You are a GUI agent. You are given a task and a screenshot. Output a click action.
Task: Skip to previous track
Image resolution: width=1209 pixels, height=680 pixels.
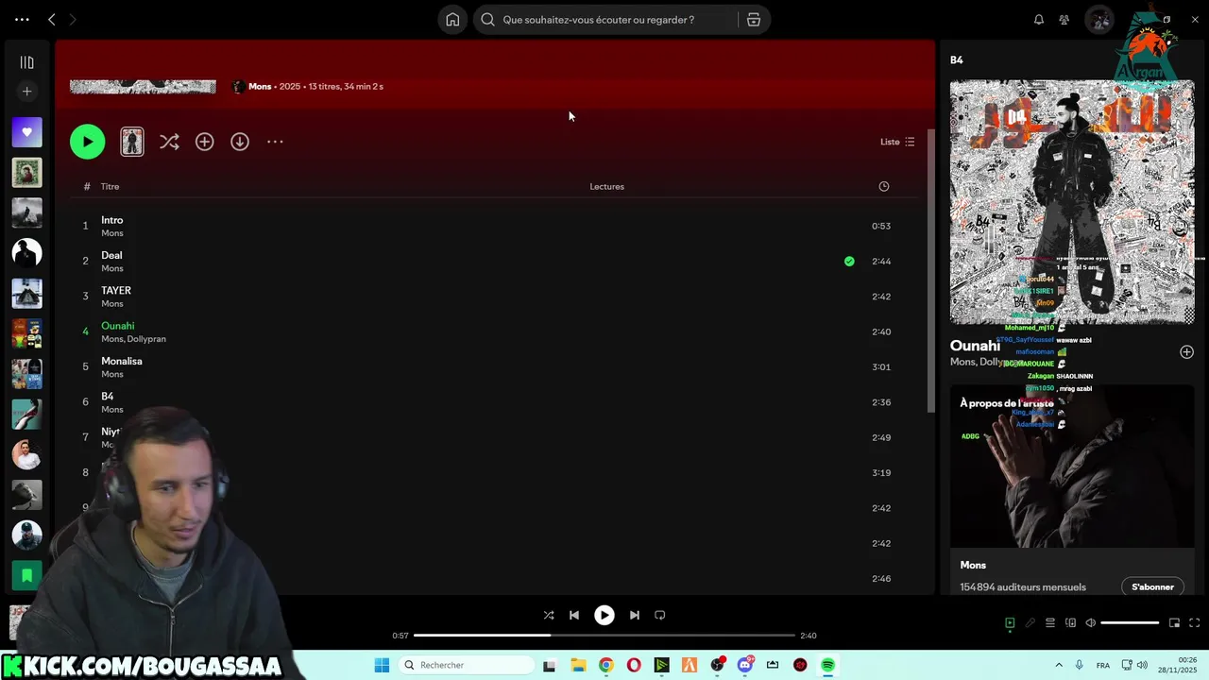(x=574, y=615)
